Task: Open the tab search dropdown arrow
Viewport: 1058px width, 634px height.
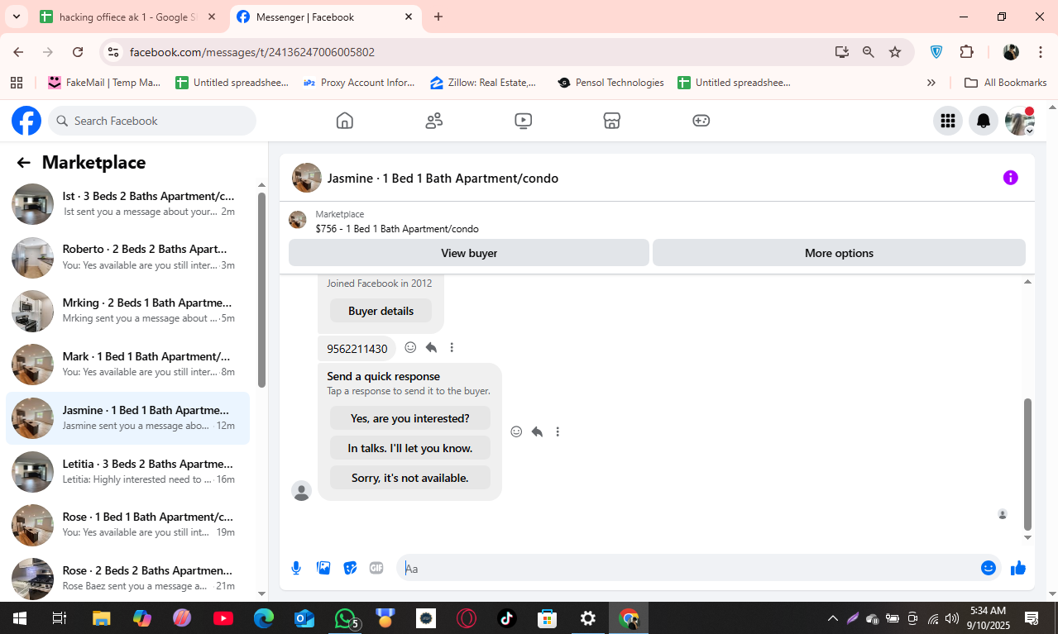Action: [x=16, y=17]
